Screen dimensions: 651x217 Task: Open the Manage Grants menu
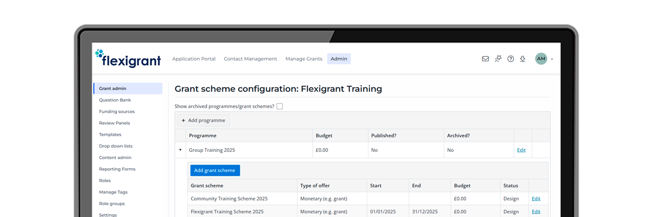(304, 59)
